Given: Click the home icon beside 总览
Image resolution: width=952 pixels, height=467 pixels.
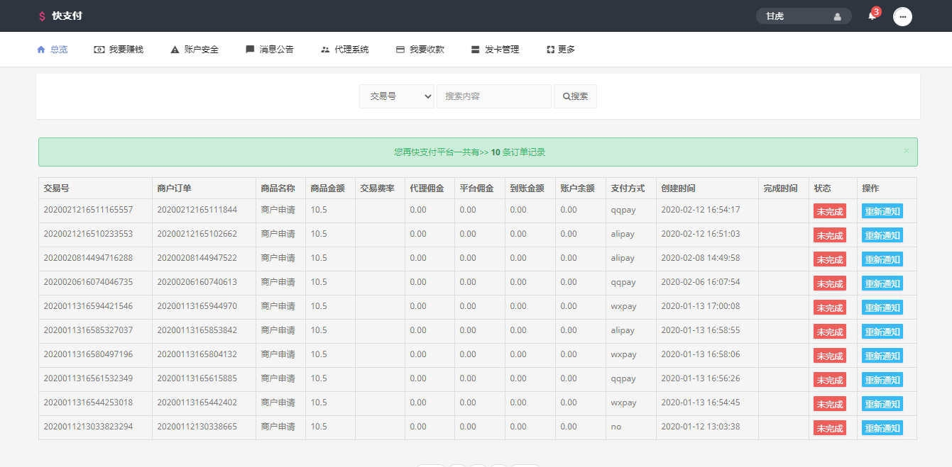Looking at the screenshot, I should point(41,50).
